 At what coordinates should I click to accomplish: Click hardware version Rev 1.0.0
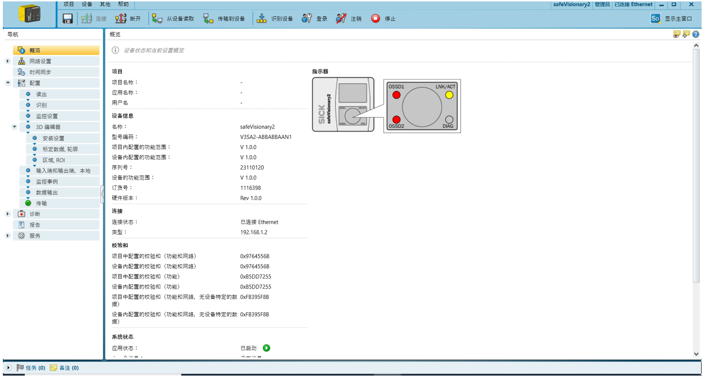(251, 198)
